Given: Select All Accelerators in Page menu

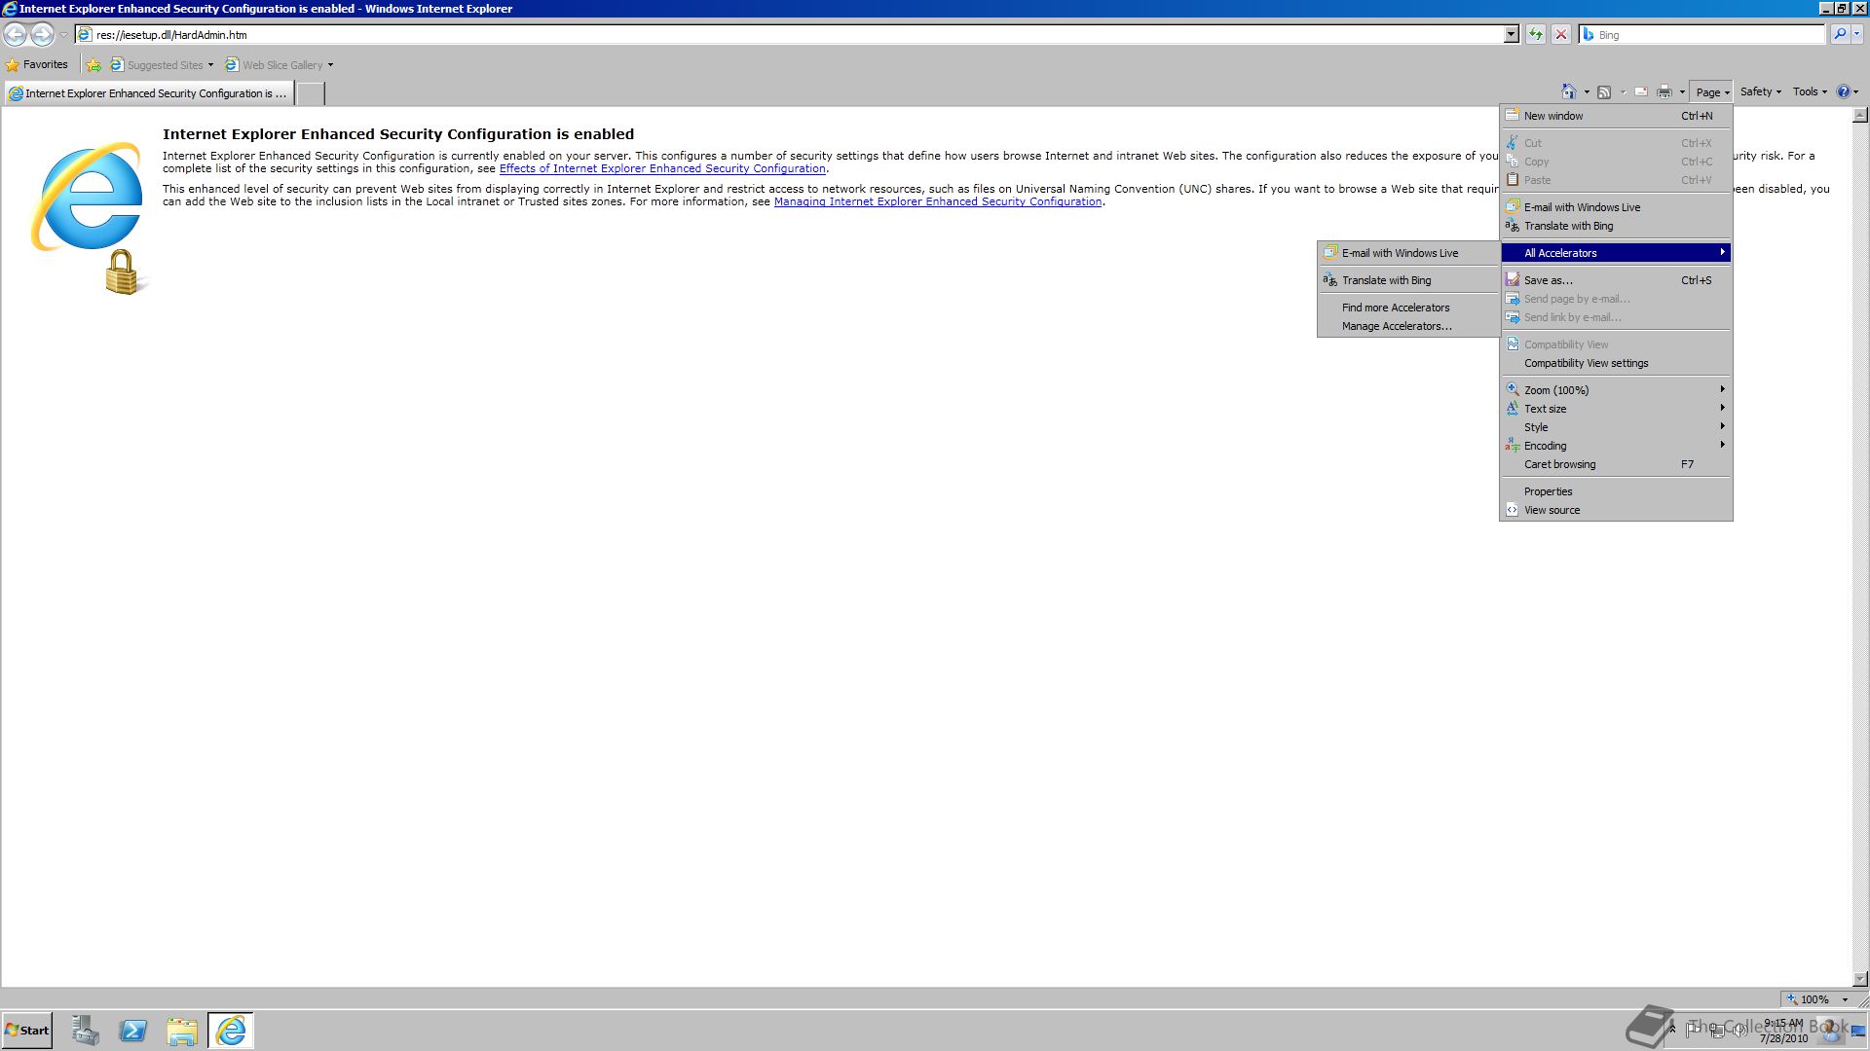Looking at the screenshot, I should click(1617, 253).
